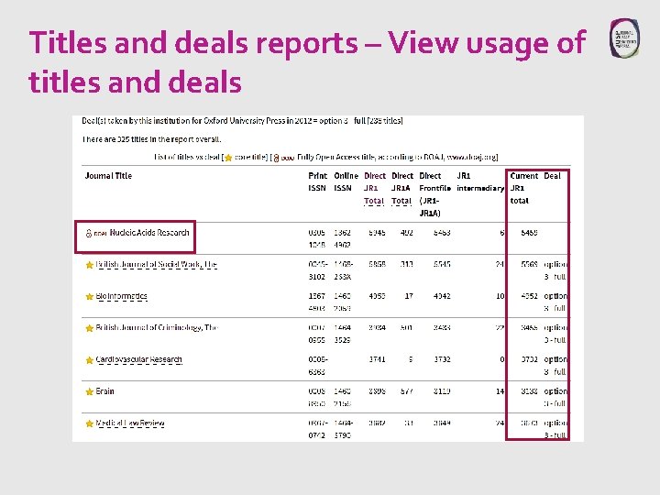Select Cardiovascular Research Direct Frontfile value 3732

coord(443,359)
